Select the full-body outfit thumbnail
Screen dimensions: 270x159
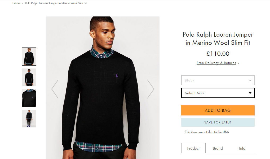[x=29, y=119]
